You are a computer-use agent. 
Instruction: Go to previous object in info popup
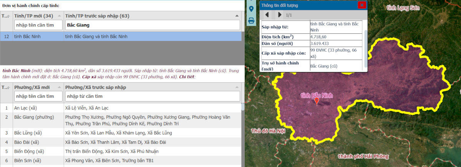tap(267, 15)
